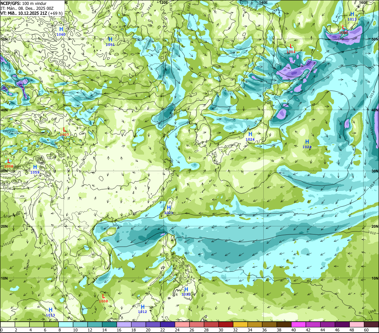
Task: Select the H 1012 marker over Borneo
Action: pyautogui.click(x=143, y=309)
